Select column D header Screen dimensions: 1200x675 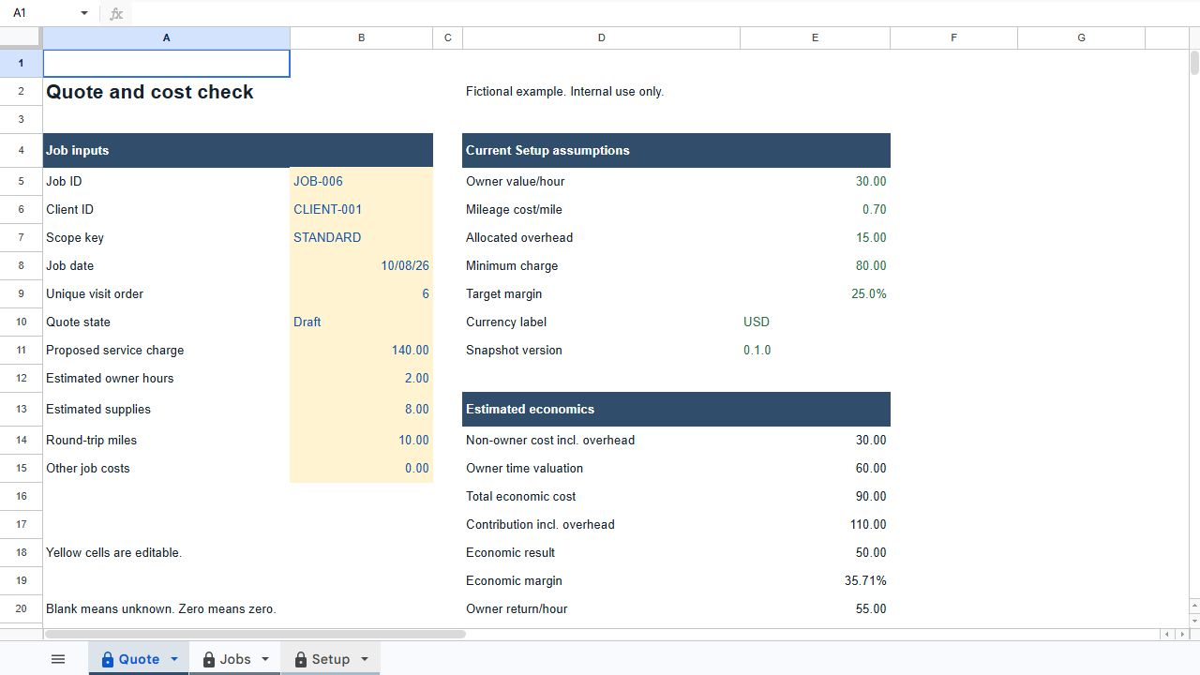tap(601, 37)
